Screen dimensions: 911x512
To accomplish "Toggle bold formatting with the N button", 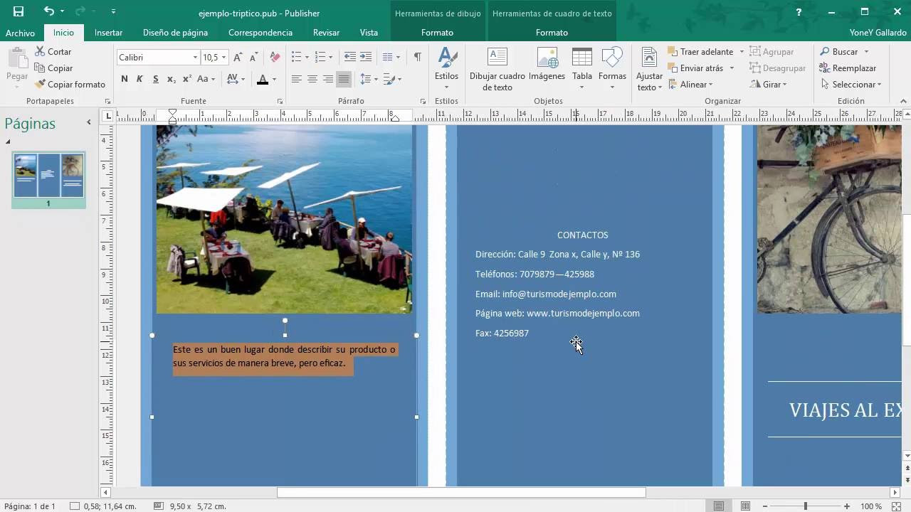I will pyautogui.click(x=125, y=79).
